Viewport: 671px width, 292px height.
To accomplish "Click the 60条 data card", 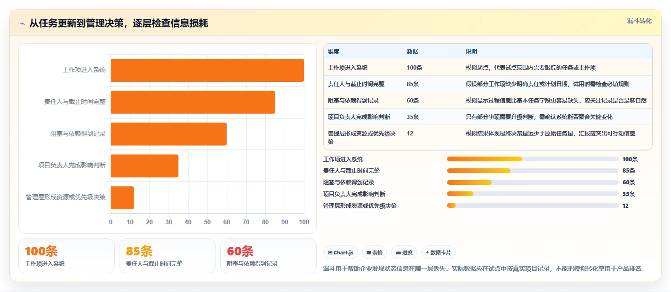I will click(x=268, y=256).
